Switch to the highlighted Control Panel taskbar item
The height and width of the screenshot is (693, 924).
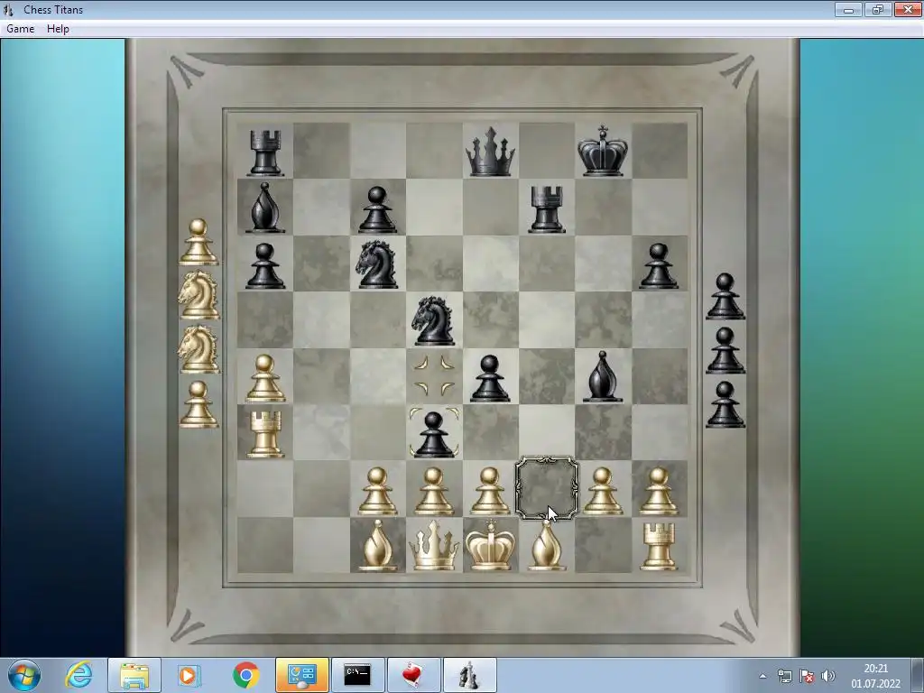coord(302,675)
